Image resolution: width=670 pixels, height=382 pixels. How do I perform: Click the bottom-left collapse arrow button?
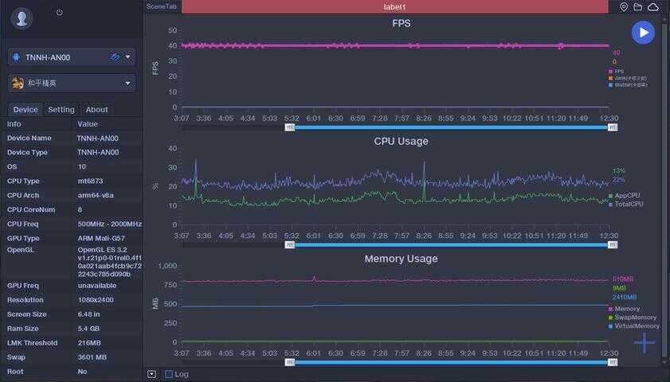[151, 374]
